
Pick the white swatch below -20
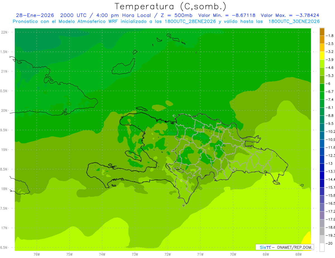[x=322, y=247]
